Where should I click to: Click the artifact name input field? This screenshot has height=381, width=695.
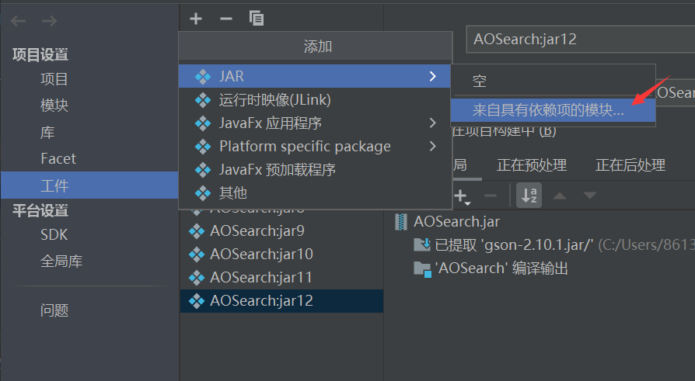click(579, 39)
